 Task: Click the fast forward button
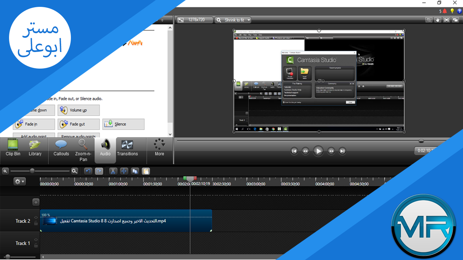click(x=331, y=151)
